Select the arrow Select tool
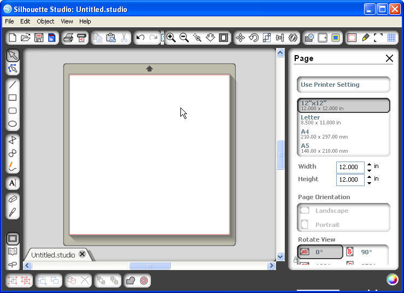The height and width of the screenshot is (293, 404). (x=13, y=55)
